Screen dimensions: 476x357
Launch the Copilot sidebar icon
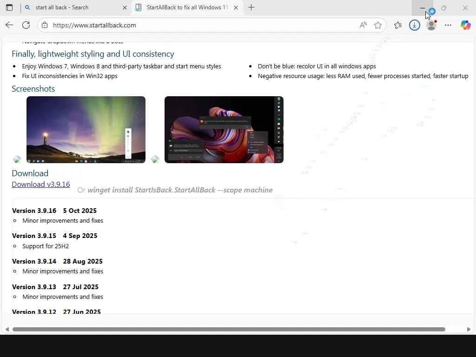pyautogui.click(x=465, y=25)
